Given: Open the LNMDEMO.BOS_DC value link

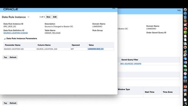Looking at the screenshot, I should 96,49.
